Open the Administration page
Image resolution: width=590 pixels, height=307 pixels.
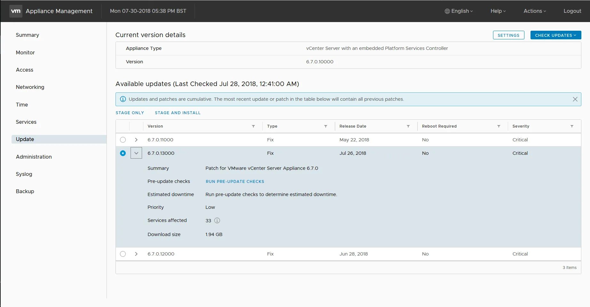(x=34, y=157)
